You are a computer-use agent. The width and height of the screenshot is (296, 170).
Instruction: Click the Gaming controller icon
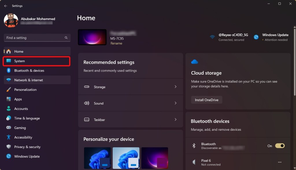9,128
